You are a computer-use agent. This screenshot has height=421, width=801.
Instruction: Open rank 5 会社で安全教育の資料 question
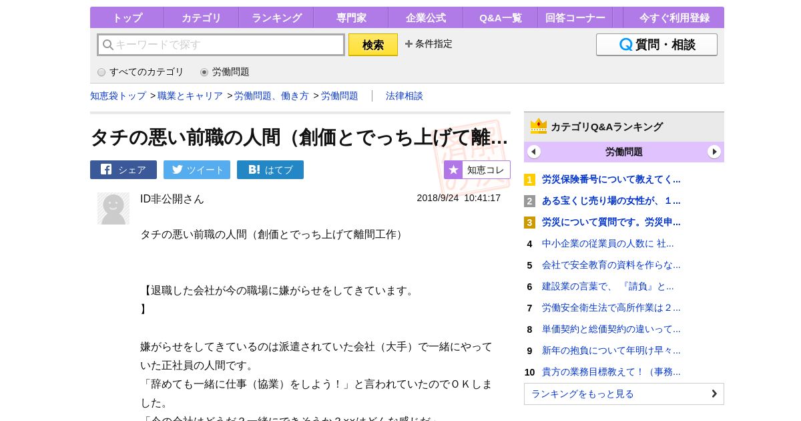611,265
